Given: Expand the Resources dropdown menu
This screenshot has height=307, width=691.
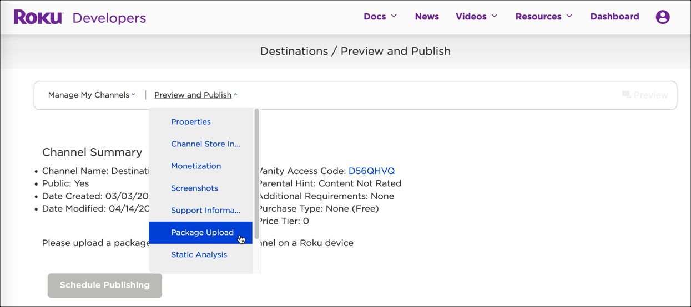Looking at the screenshot, I should click(543, 17).
